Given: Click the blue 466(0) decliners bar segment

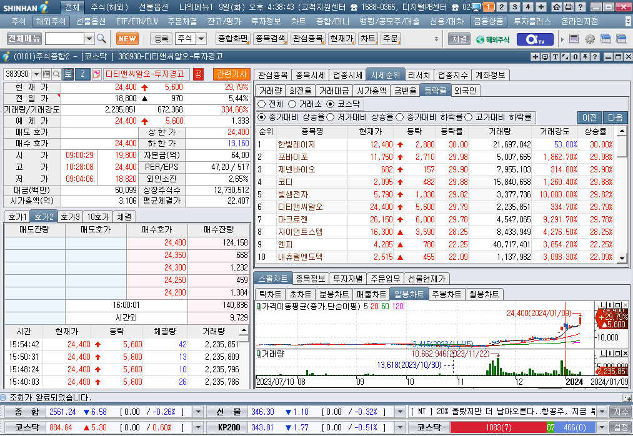Looking at the screenshot, I should 575,427.
